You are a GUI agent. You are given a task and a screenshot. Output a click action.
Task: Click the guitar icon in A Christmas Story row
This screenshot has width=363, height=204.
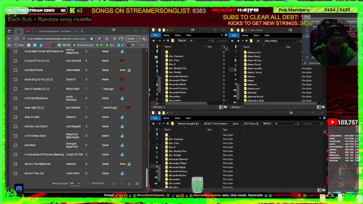pos(122,136)
